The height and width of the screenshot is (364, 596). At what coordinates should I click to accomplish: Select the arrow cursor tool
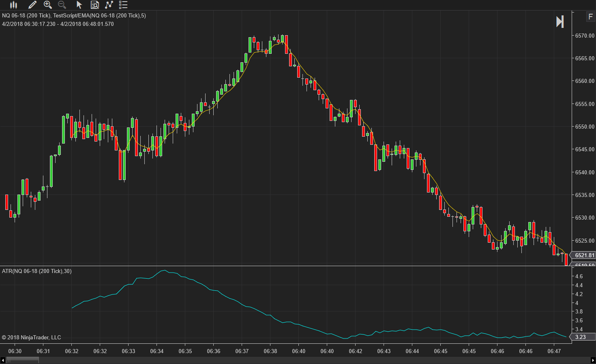click(79, 5)
